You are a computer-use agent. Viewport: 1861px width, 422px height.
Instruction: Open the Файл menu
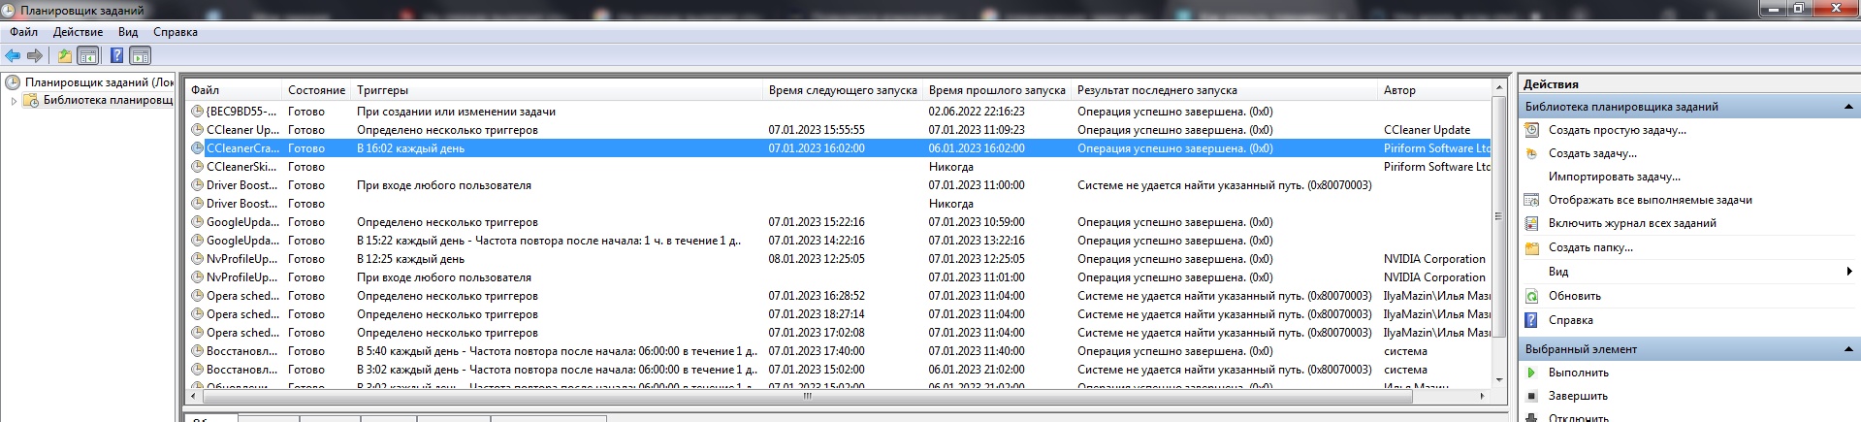click(x=24, y=32)
